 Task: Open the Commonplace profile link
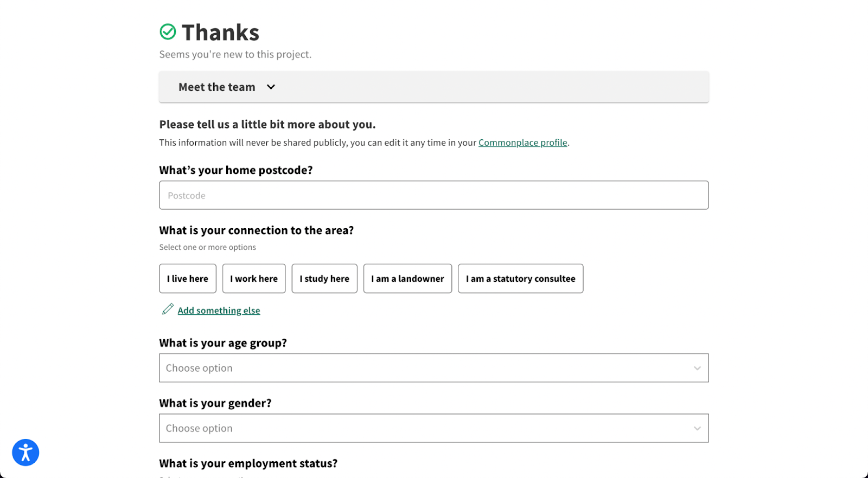[x=522, y=143]
